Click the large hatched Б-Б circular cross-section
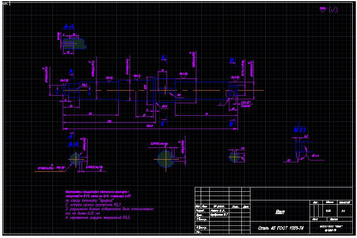Image resolution: width=357 pixels, height=238 pixels. click(x=165, y=159)
